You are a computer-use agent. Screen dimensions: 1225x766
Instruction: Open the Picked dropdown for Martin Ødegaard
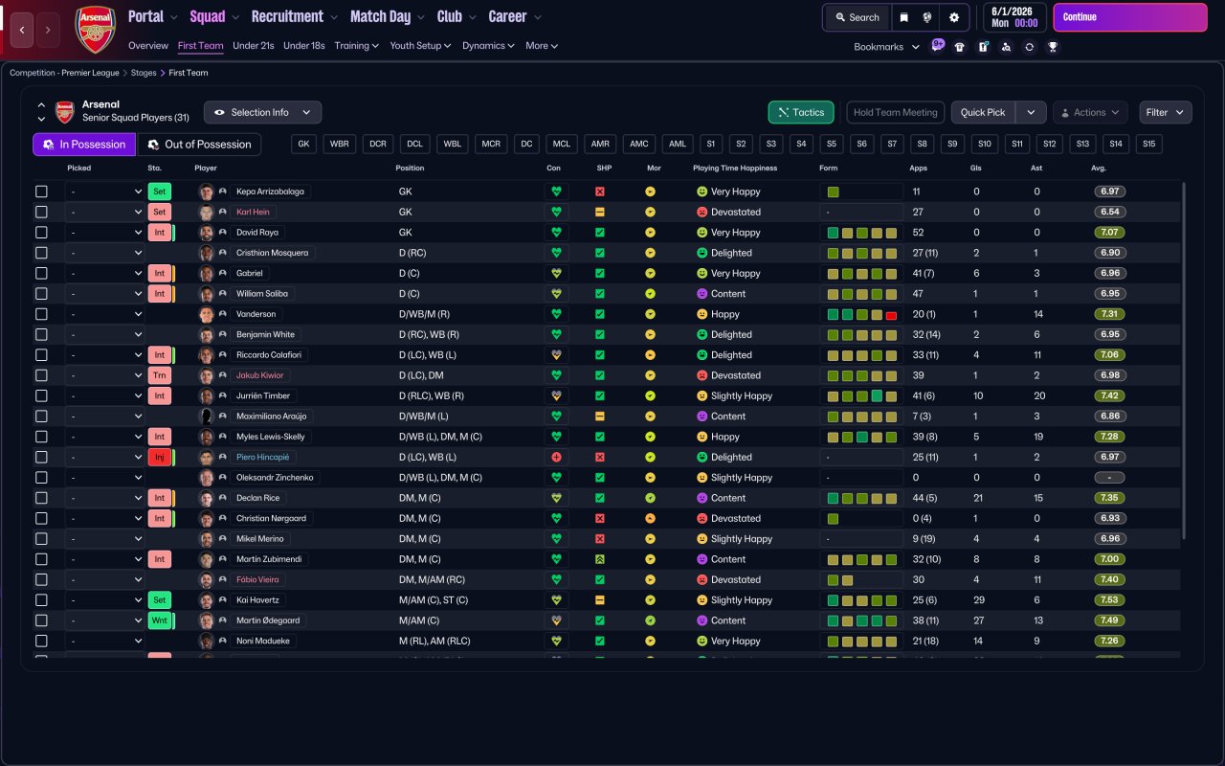[104, 620]
